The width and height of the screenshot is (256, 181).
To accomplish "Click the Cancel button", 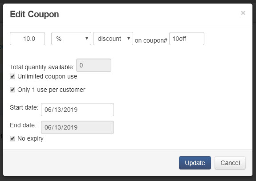I will click(x=230, y=163).
